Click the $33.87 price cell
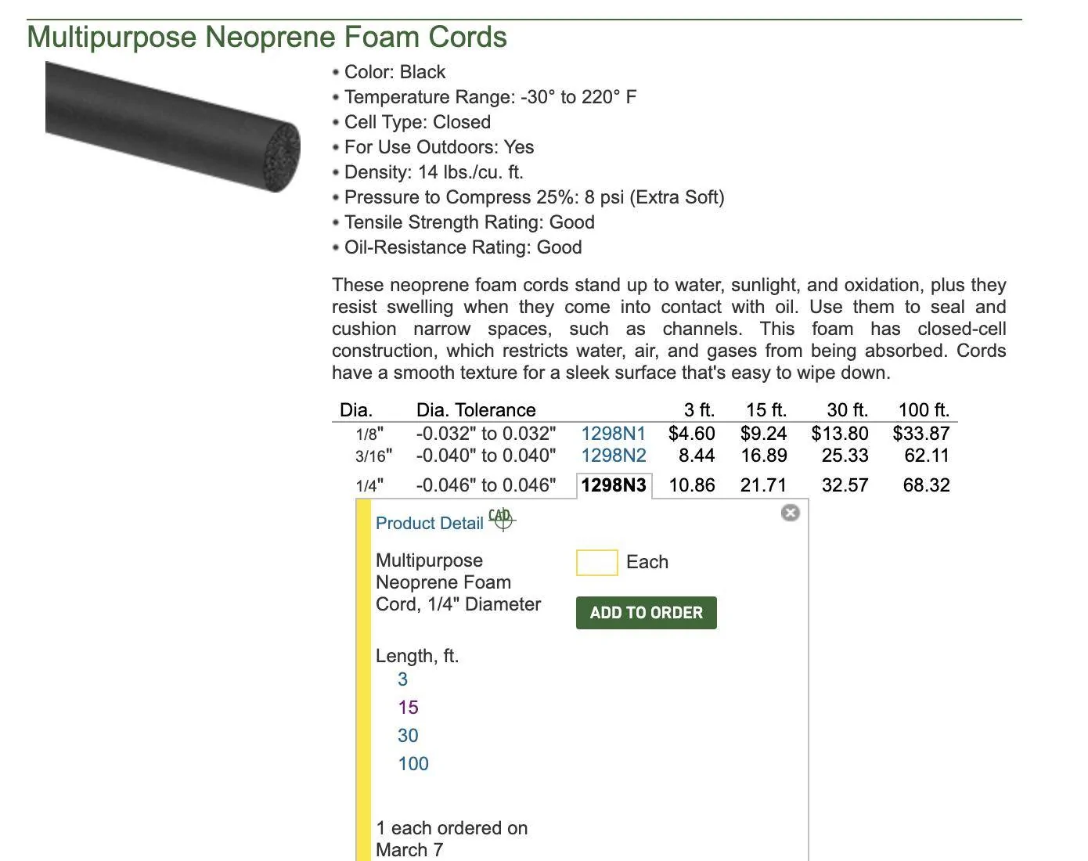 point(921,434)
